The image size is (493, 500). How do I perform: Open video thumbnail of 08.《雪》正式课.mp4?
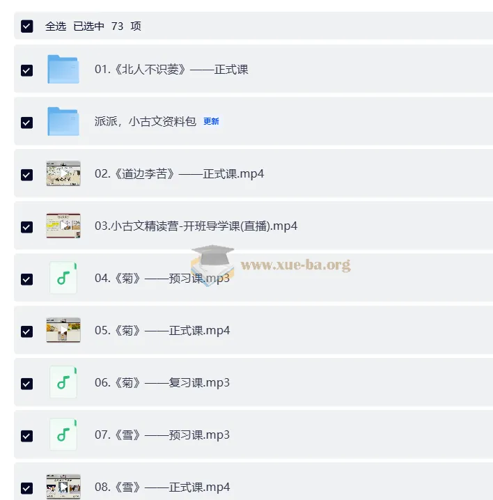[x=63, y=487]
